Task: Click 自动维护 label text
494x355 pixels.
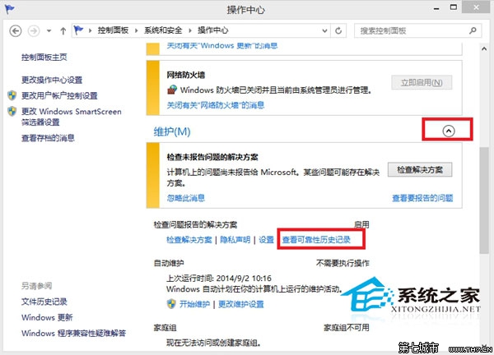Action: click(169, 263)
